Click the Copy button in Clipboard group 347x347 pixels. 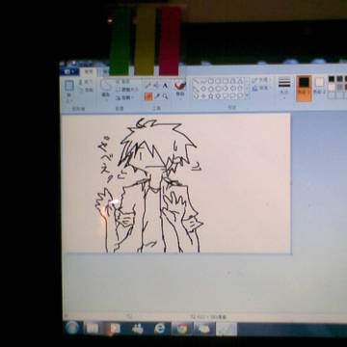[x=86, y=90]
